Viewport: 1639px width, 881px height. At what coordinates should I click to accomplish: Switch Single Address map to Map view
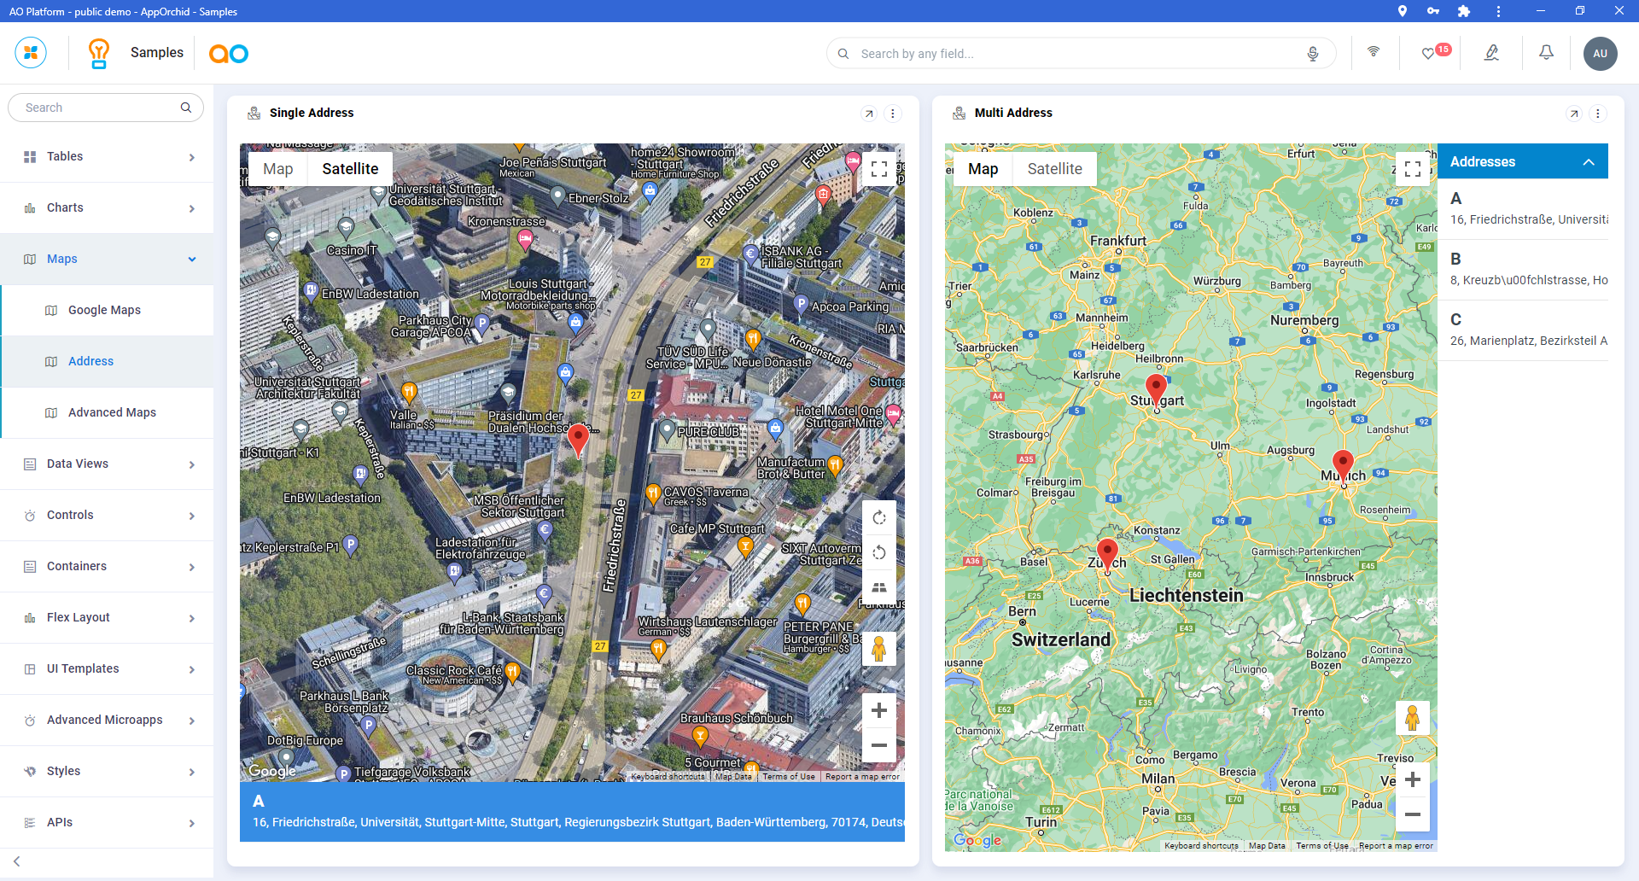(278, 169)
